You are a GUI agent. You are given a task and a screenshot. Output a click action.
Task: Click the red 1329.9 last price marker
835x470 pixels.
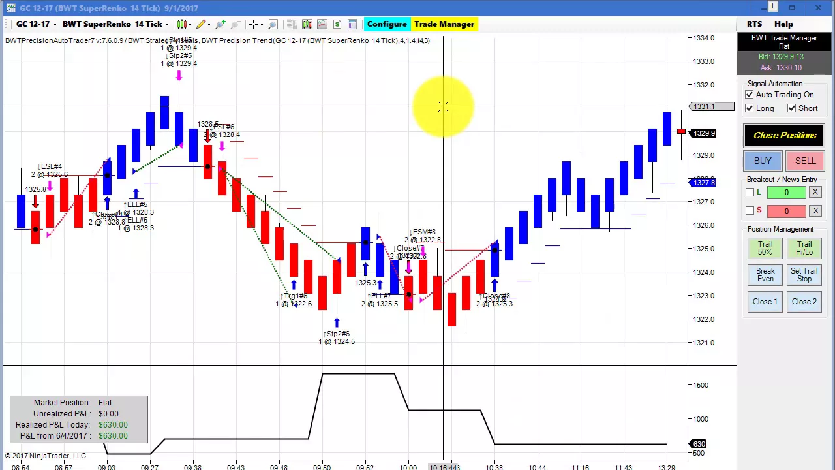point(704,133)
